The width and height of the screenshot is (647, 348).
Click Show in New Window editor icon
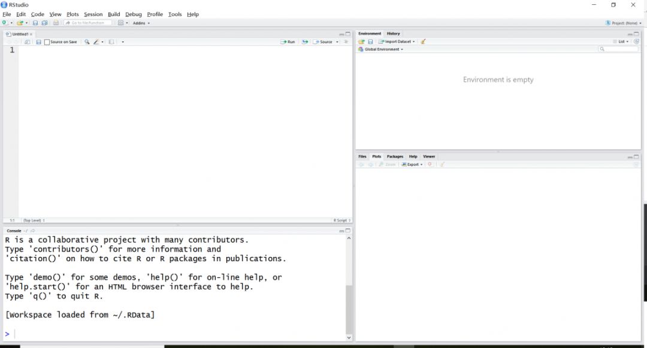pyautogui.click(x=27, y=42)
